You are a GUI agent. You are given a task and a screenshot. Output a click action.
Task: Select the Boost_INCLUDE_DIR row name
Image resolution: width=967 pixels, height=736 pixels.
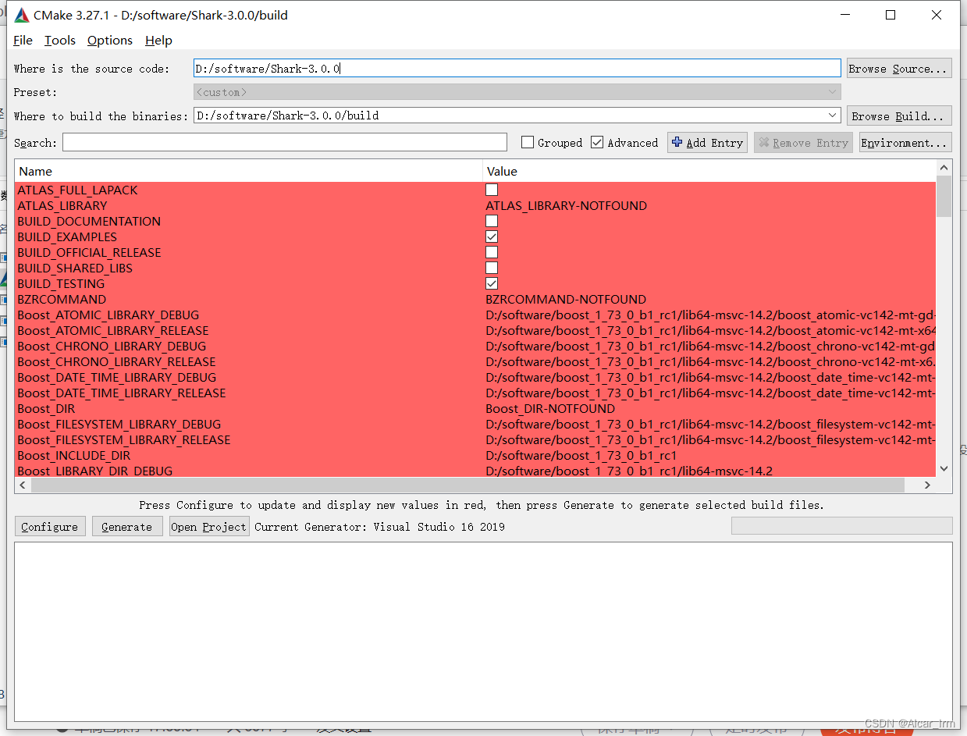click(x=74, y=455)
